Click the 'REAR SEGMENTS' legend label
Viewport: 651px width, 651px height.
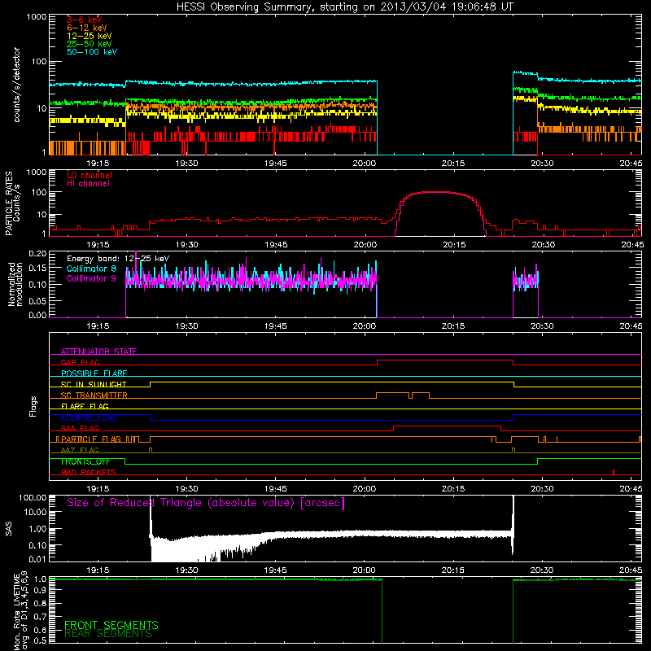108,634
